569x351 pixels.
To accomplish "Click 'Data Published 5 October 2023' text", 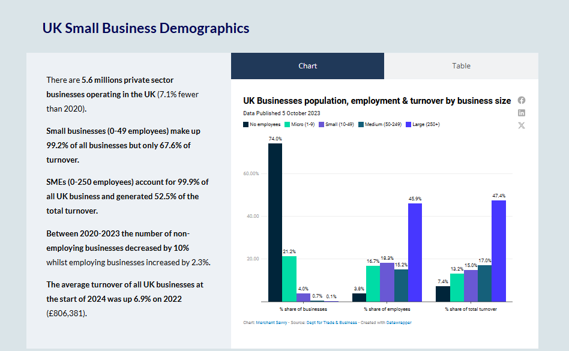I will tap(281, 113).
